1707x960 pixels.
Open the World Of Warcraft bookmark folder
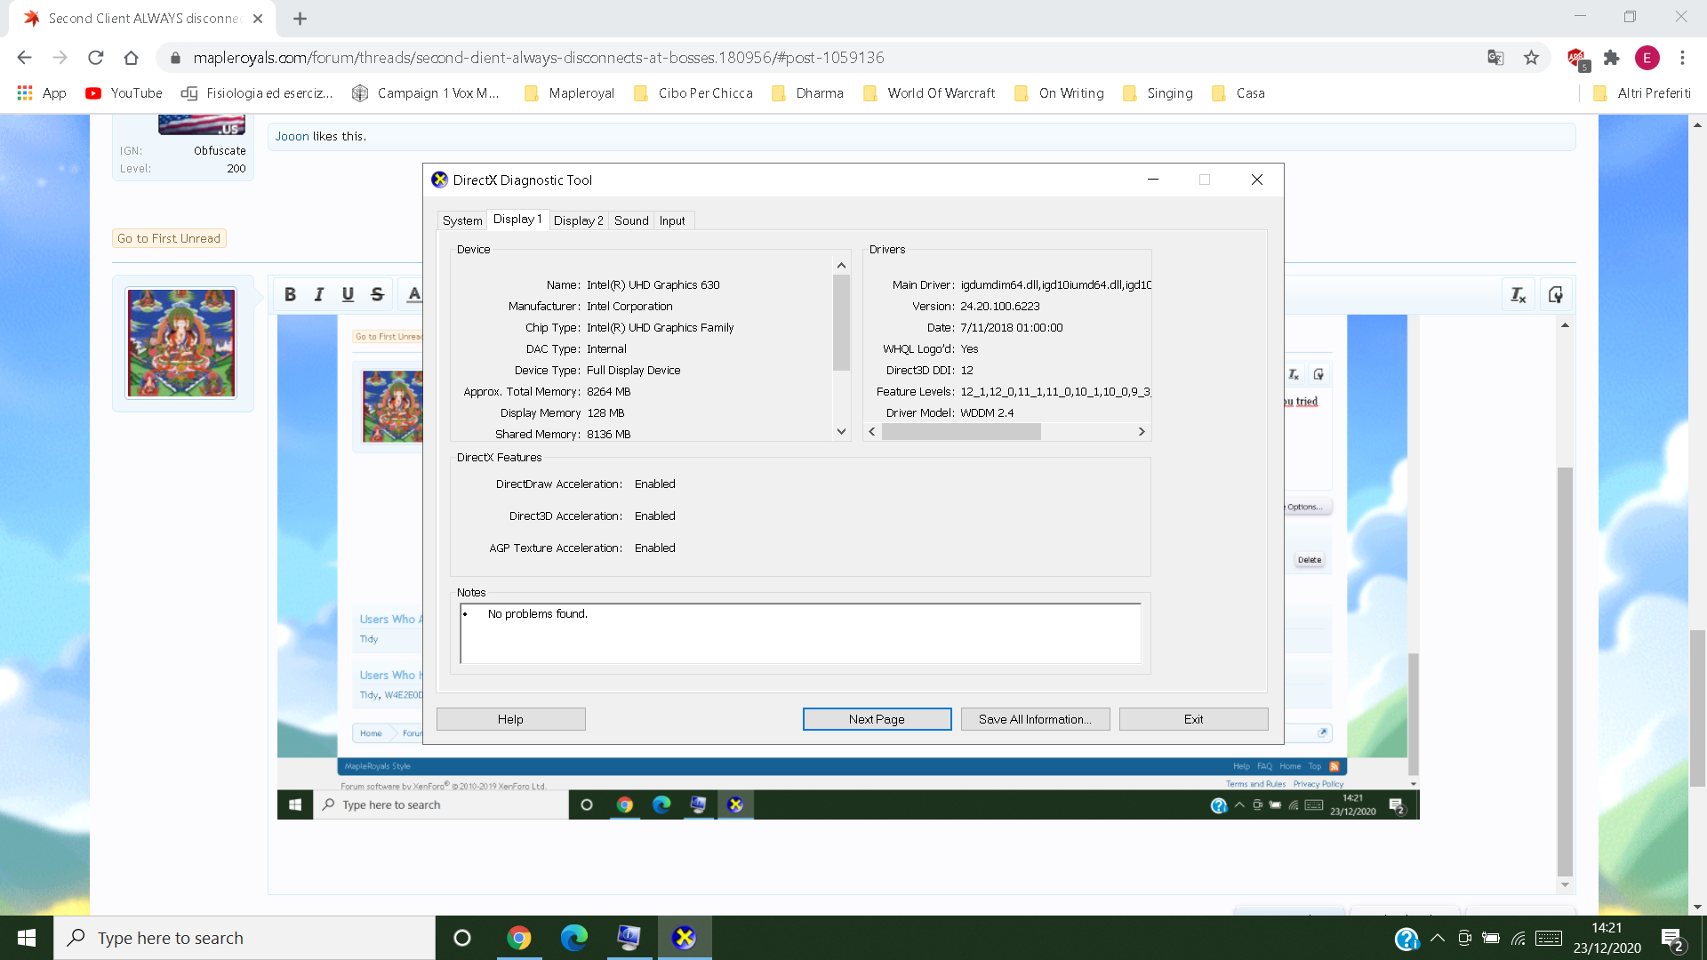click(x=929, y=93)
